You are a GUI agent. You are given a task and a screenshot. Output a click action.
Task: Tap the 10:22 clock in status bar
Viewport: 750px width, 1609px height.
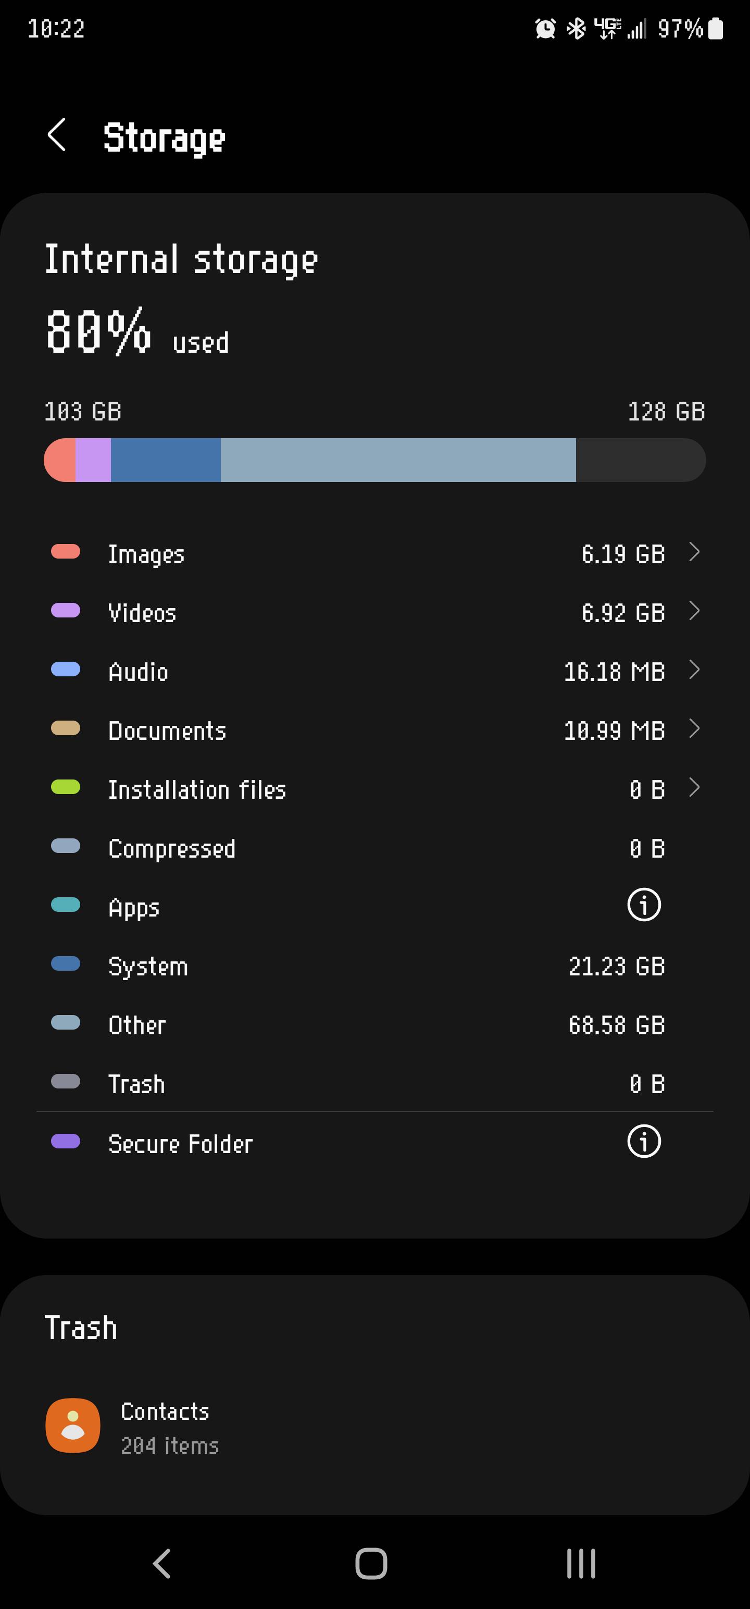pyautogui.click(x=56, y=29)
